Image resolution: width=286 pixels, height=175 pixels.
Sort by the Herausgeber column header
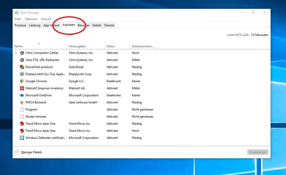(x=86, y=46)
